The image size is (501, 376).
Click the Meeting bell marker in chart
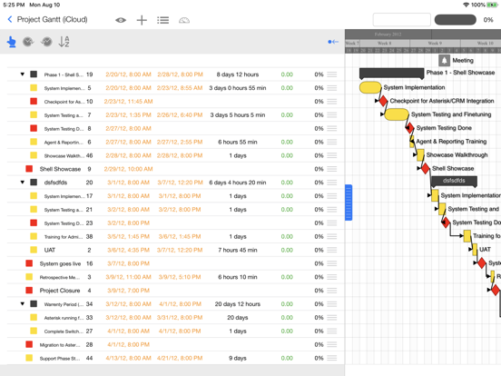pos(444,60)
